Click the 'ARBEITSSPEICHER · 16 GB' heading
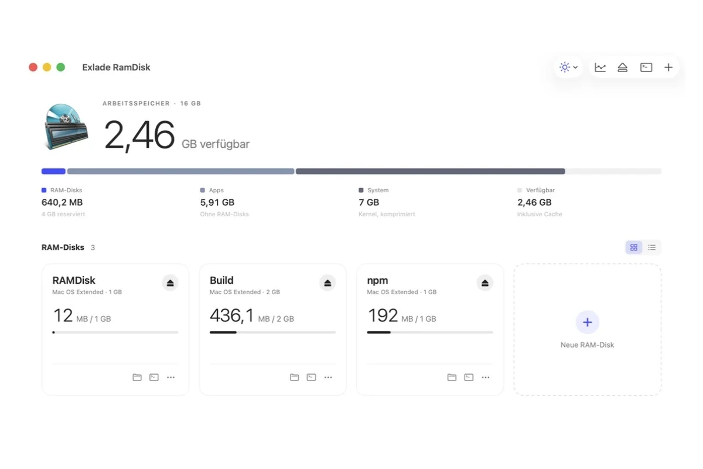This screenshot has width=703, height=469. [152, 103]
